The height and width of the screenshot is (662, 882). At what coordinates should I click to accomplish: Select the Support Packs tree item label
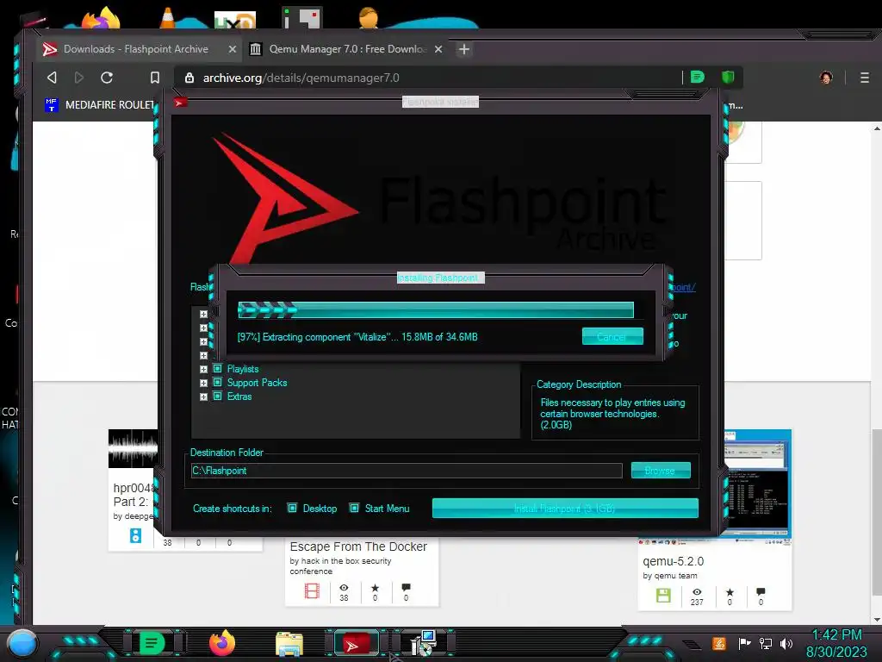257,383
